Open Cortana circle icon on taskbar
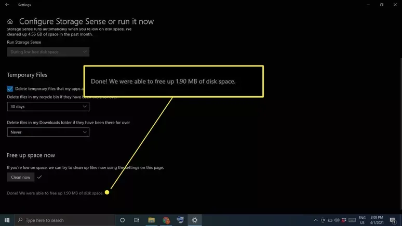The image size is (402, 226). coord(122,220)
